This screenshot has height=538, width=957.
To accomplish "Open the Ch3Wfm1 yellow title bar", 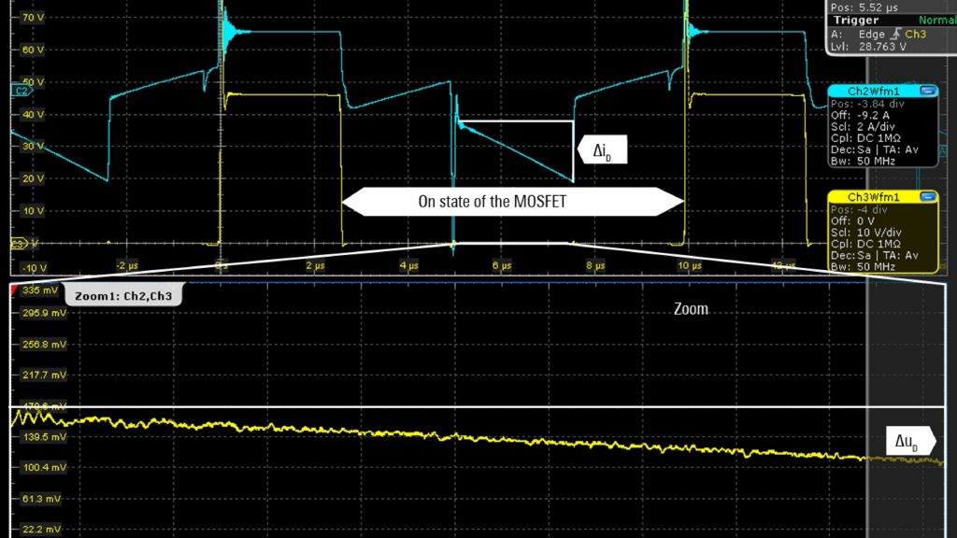I will tap(873, 197).
